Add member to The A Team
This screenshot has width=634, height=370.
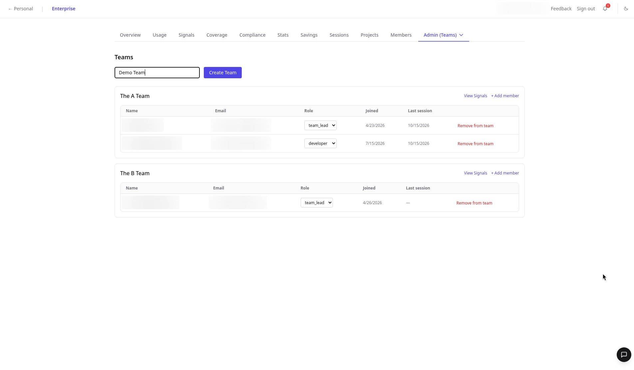[505, 96]
